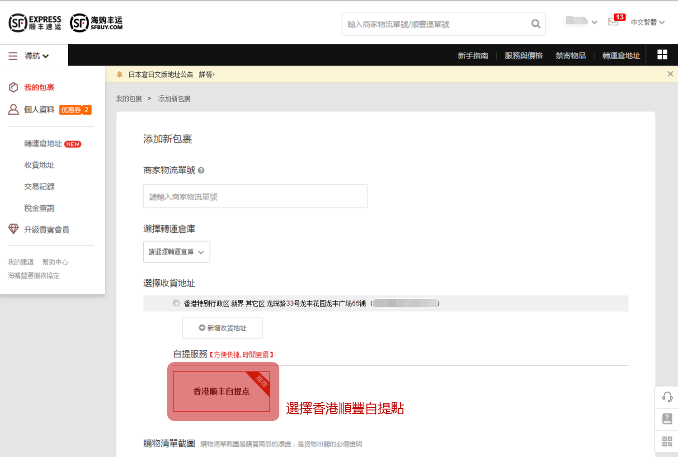Open 服務與價格 in top navigation
678x457 pixels.
click(523, 56)
